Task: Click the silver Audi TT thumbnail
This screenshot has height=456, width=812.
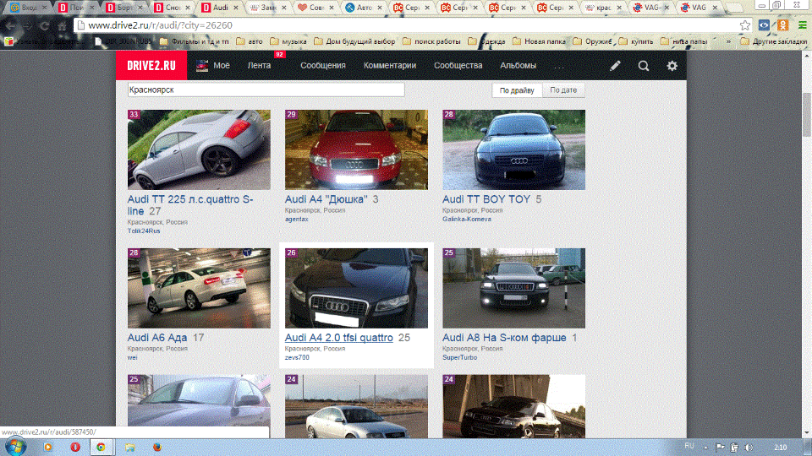Action: 199,149
